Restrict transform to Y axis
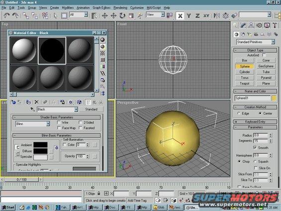This screenshot has width=281, height=211. point(188,16)
